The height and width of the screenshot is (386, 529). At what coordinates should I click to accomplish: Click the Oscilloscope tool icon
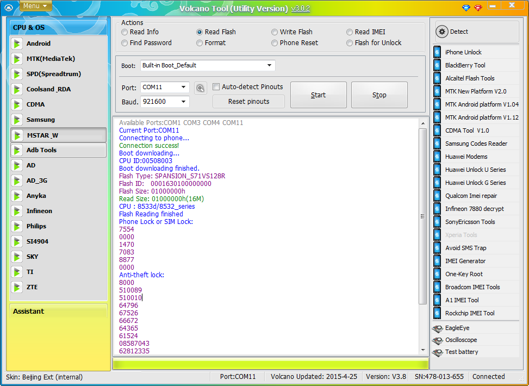pos(438,340)
